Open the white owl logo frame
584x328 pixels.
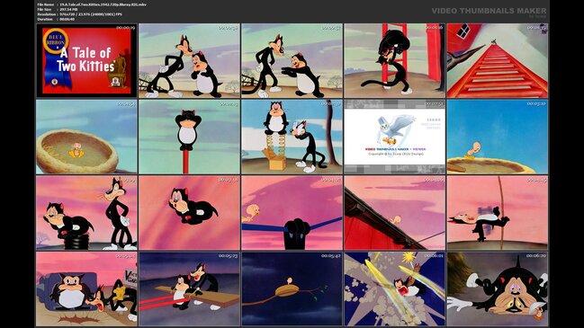tap(394, 137)
